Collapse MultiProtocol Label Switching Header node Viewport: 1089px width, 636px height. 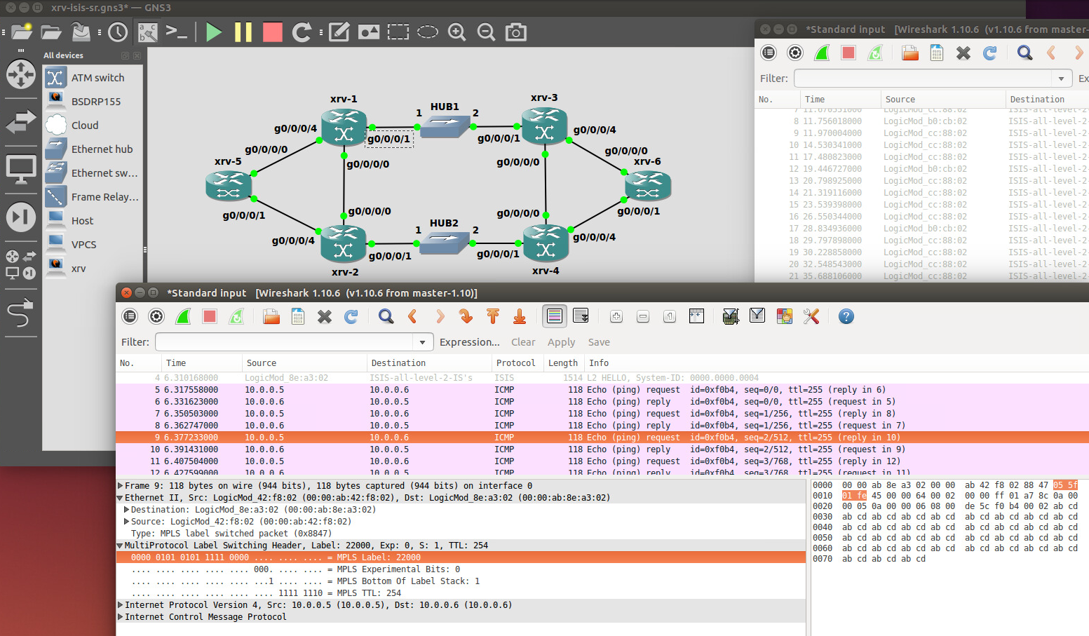coord(121,546)
